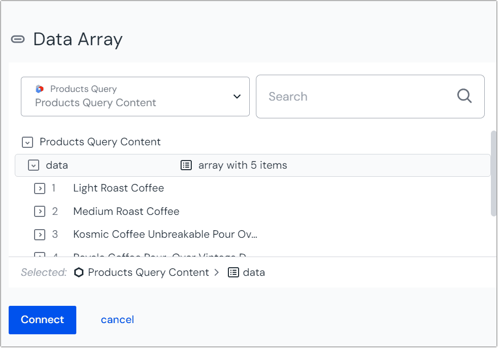
Task: Expand item 1 Light Roast Coffee
Action: pos(40,188)
